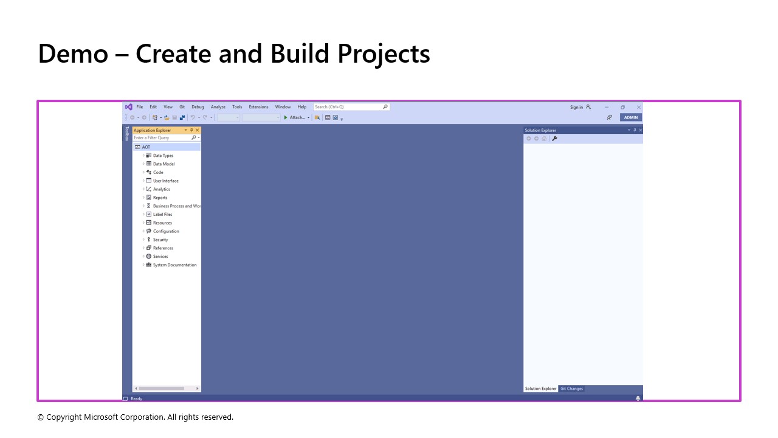
Task: Click the Home icon in Solution Explorer
Action: coord(544,138)
